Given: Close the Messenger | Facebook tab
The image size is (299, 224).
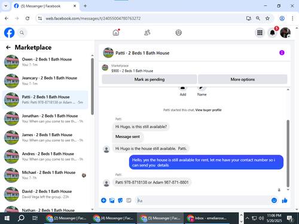Looking at the screenshot, I should coord(75,6).
